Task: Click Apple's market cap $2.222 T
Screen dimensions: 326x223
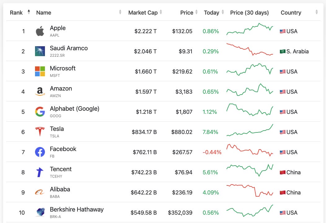Action: tap(146, 31)
